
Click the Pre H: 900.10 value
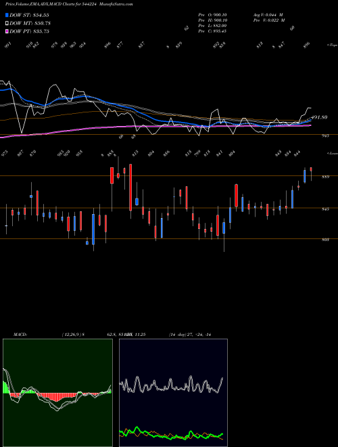pos(212,20)
